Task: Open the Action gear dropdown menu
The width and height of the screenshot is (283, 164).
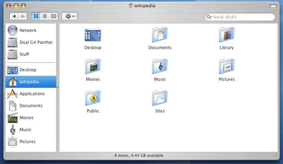Action: pyautogui.click(x=69, y=16)
